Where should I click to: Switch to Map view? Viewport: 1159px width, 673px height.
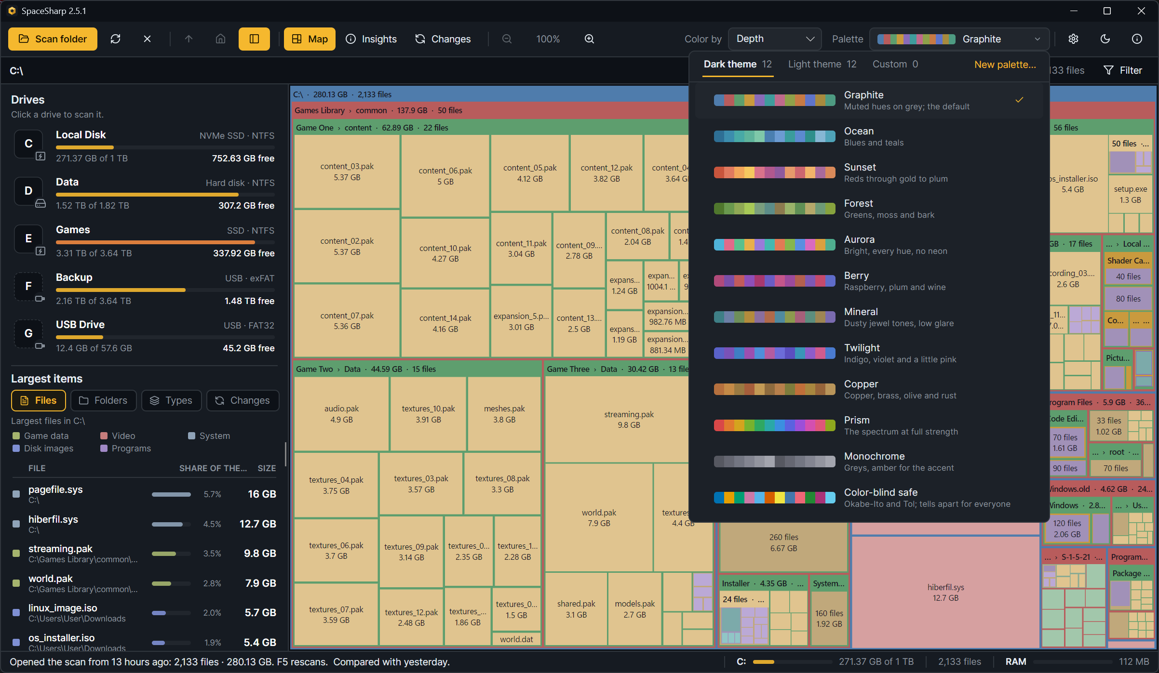(x=310, y=39)
